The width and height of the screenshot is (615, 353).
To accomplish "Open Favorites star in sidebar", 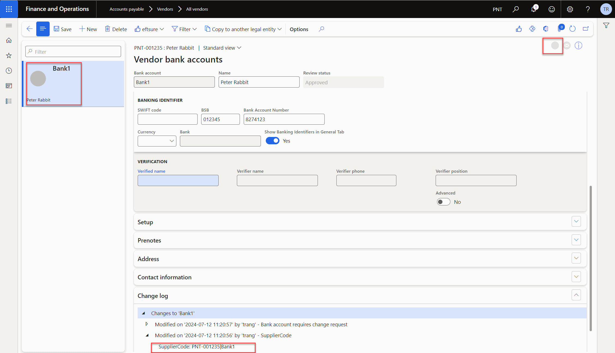I will click(x=9, y=56).
